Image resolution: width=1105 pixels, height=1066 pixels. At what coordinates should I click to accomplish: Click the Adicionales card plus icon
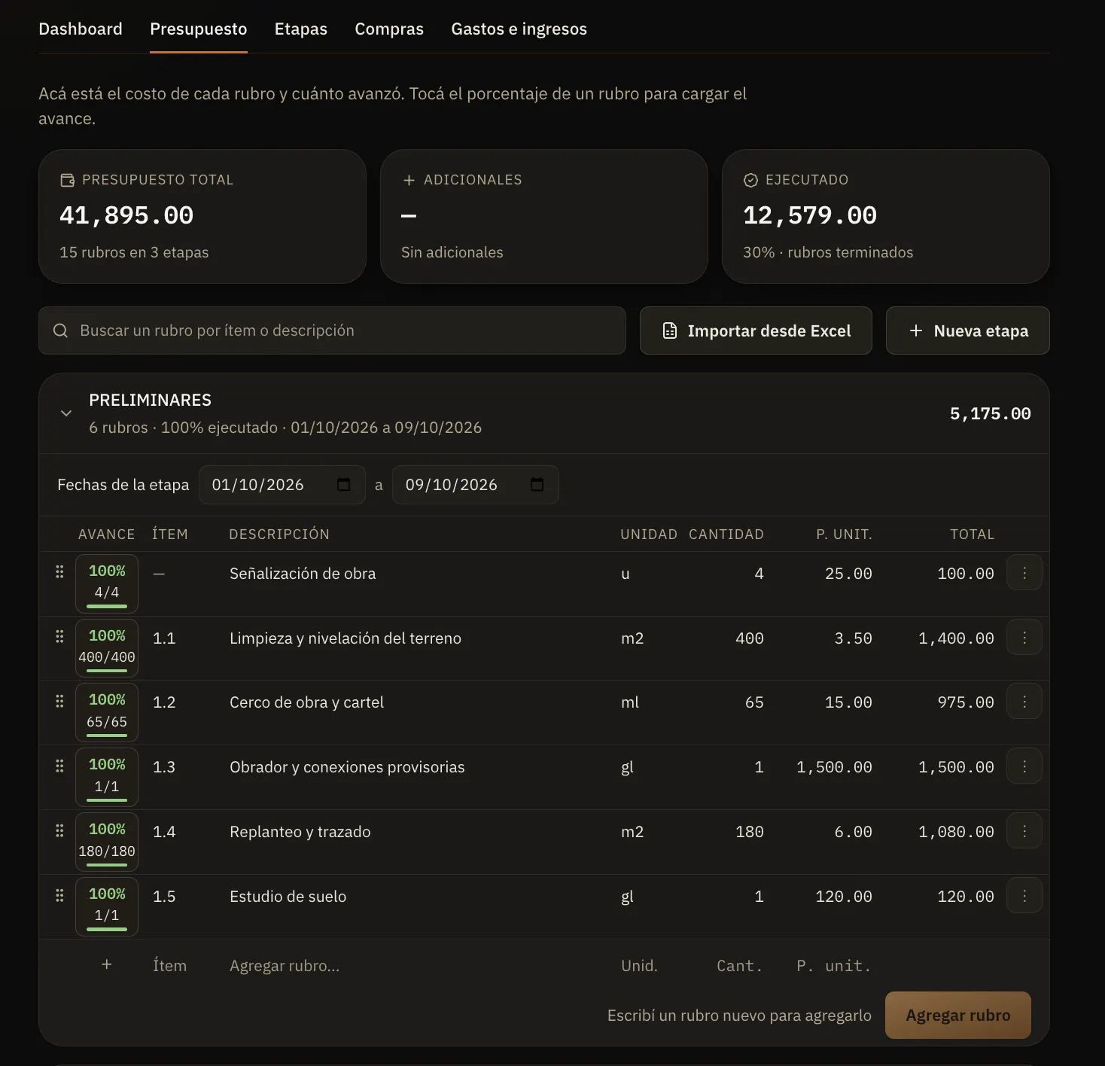click(x=409, y=180)
